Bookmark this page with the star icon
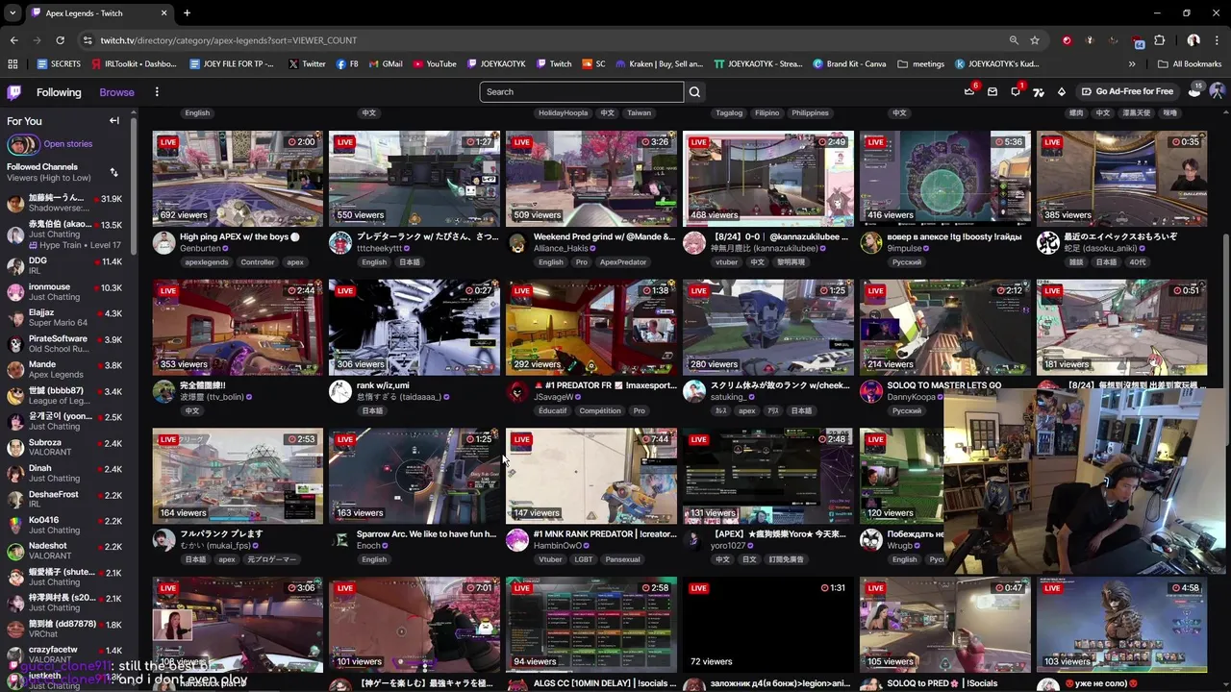This screenshot has width=1231, height=692. 1035,40
